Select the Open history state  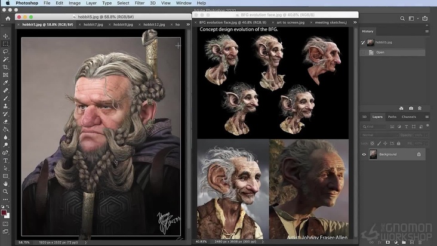(x=392, y=53)
